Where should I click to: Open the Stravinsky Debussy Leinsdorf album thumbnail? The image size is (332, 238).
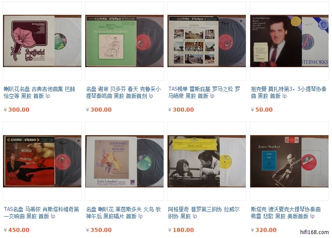tap(124, 161)
